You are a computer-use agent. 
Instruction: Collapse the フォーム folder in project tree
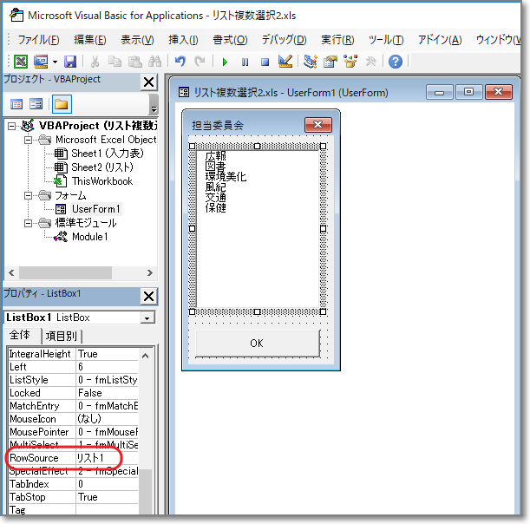click(x=29, y=195)
